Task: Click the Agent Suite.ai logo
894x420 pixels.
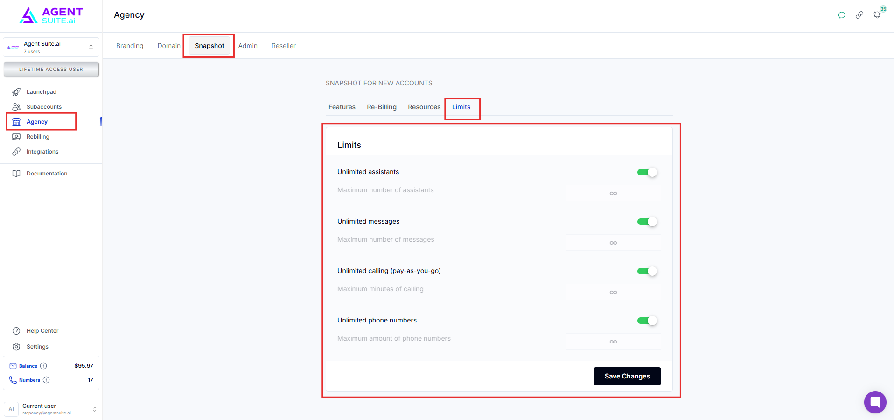Action: (x=51, y=16)
